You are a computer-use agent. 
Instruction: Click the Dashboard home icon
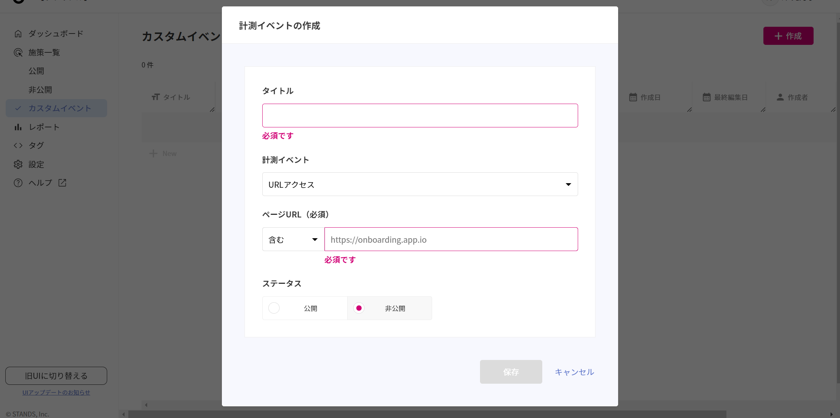[x=18, y=34]
